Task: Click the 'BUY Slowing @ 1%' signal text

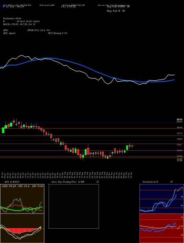Action: pyautogui.click(x=58, y=33)
